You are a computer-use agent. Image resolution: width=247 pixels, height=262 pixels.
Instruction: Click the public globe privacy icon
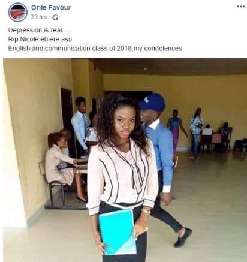pyautogui.click(x=55, y=17)
